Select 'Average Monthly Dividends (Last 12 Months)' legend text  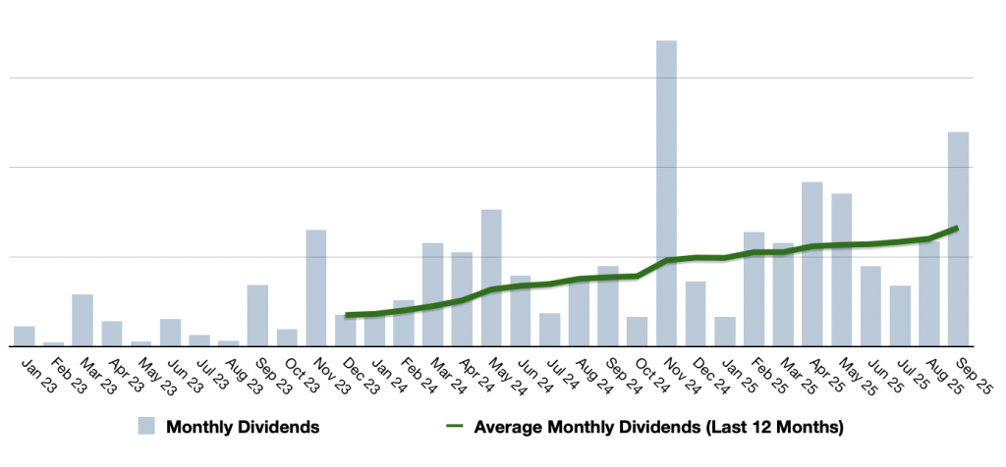(658, 428)
